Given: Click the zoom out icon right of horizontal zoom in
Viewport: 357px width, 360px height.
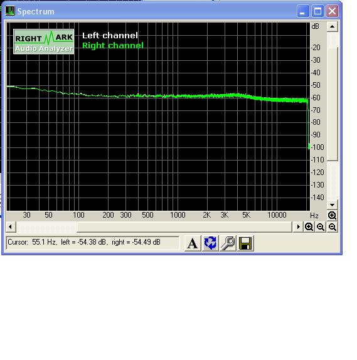Looking at the screenshot, I should pos(321,227).
